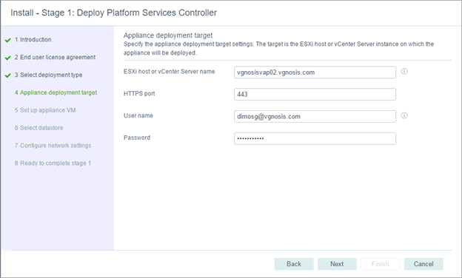
Task: Click info icon next to User name field
Action: (x=404, y=115)
